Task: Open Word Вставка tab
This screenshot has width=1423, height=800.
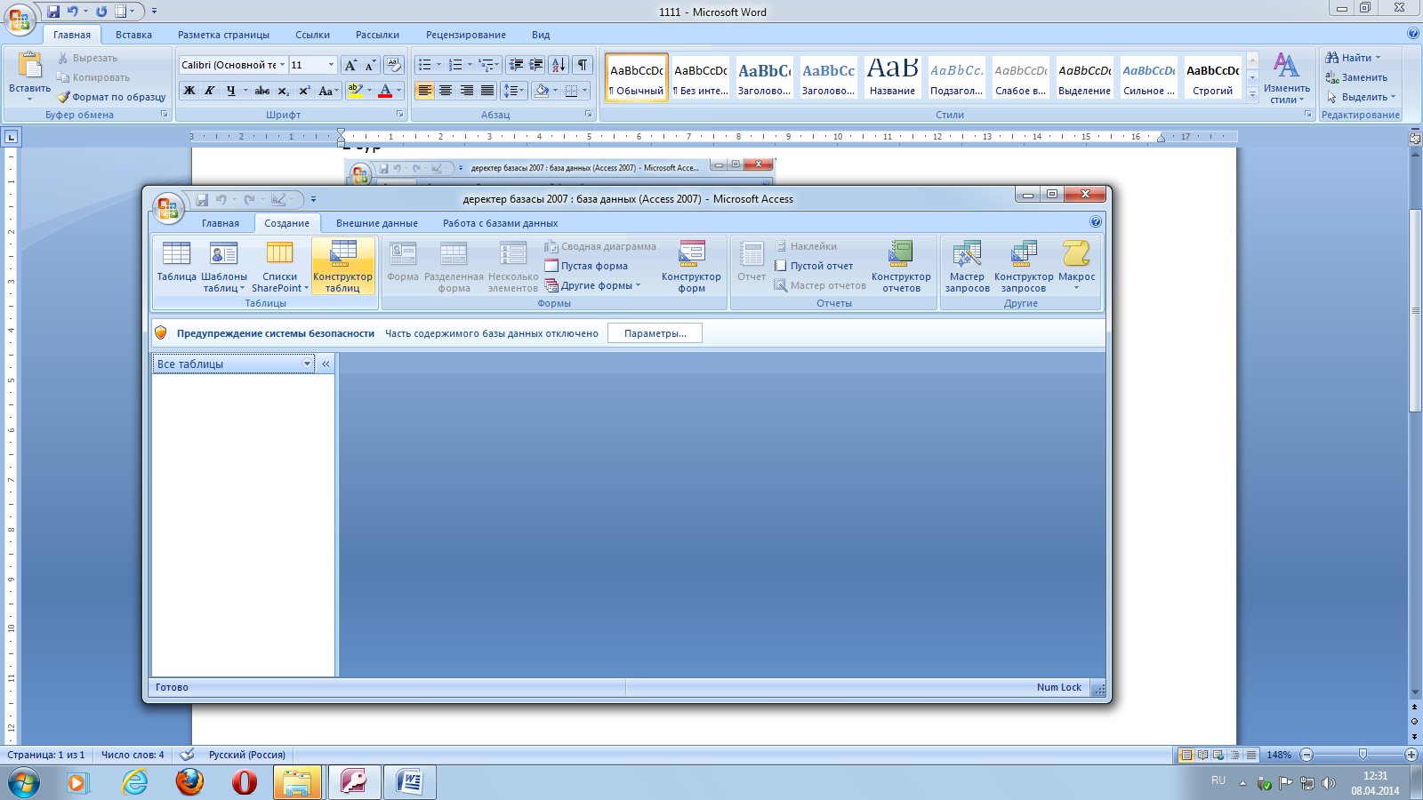Action: click(133, 35)
